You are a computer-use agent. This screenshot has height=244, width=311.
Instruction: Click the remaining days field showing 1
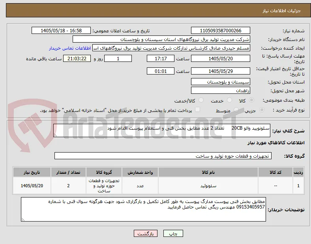pos(118,59)
